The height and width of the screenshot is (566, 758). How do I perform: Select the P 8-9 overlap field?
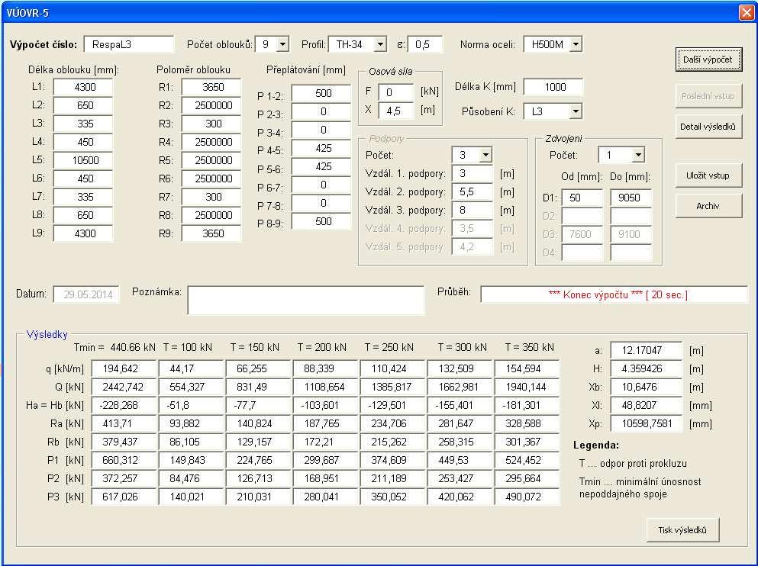321,222
